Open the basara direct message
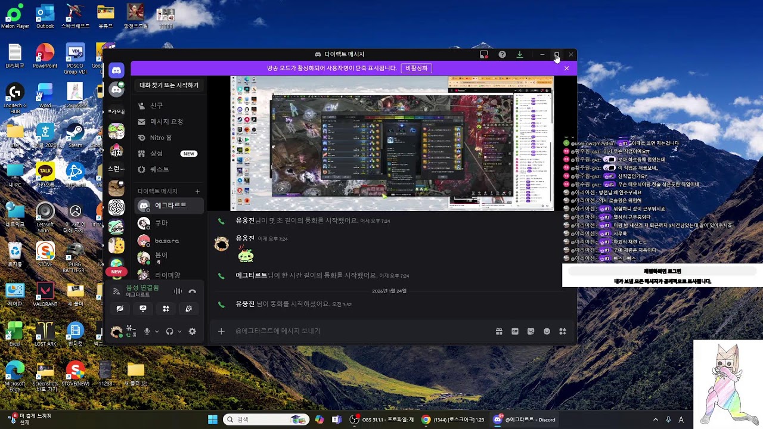Viewport: 763px width, 429px height. tap(169, 241)
